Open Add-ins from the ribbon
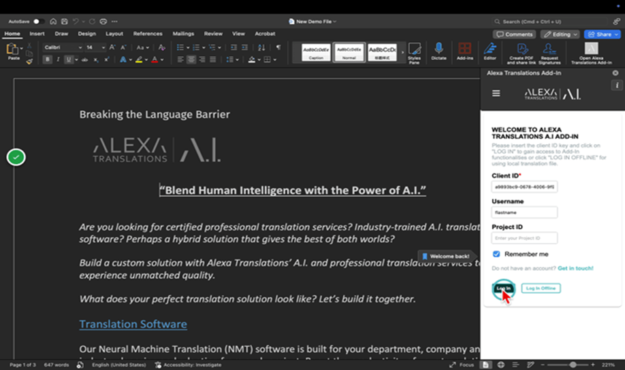This screenshot has width=625, height=370. point(465,52)
